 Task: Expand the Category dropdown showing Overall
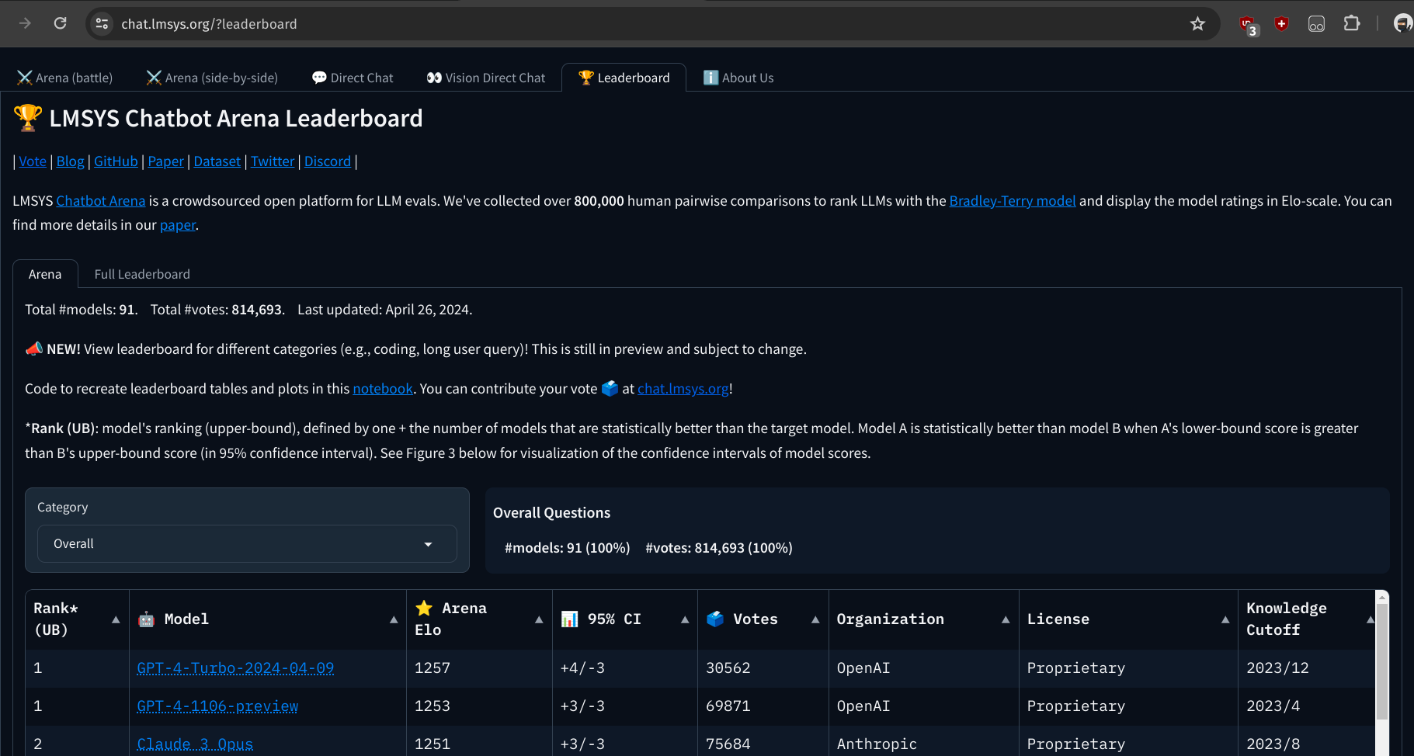click(x=247, y=544)
